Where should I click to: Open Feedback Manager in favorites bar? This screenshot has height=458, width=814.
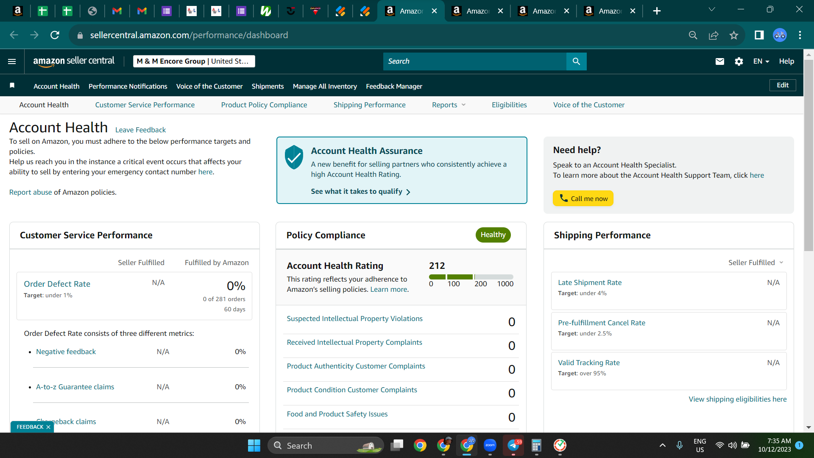pos(394,86)
